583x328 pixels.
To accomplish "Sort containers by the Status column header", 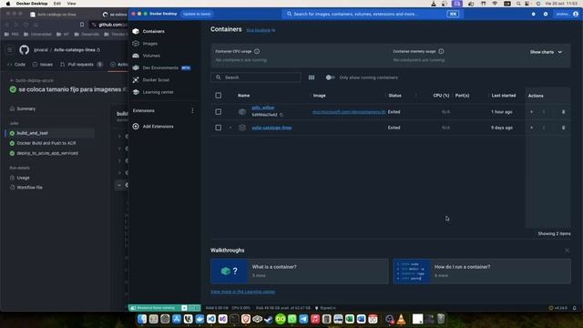I will point(394,96).
